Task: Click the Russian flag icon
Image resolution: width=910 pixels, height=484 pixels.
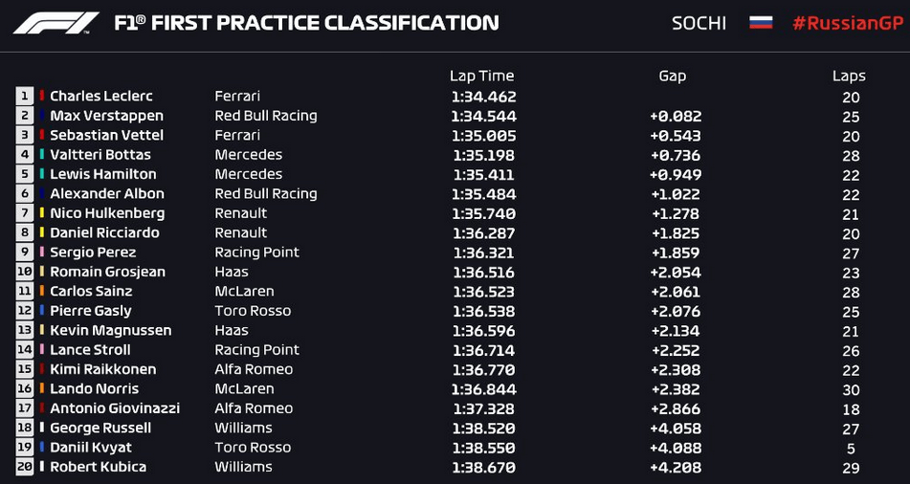Action: [761, 23]
